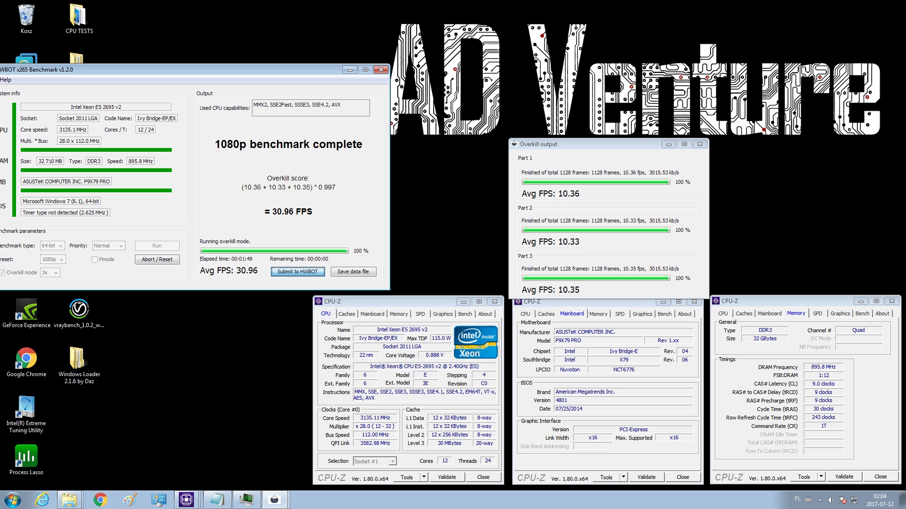Click the Submit to HWBOT button
The height and width of the screenshot is (509, 906).
(298, 271)
